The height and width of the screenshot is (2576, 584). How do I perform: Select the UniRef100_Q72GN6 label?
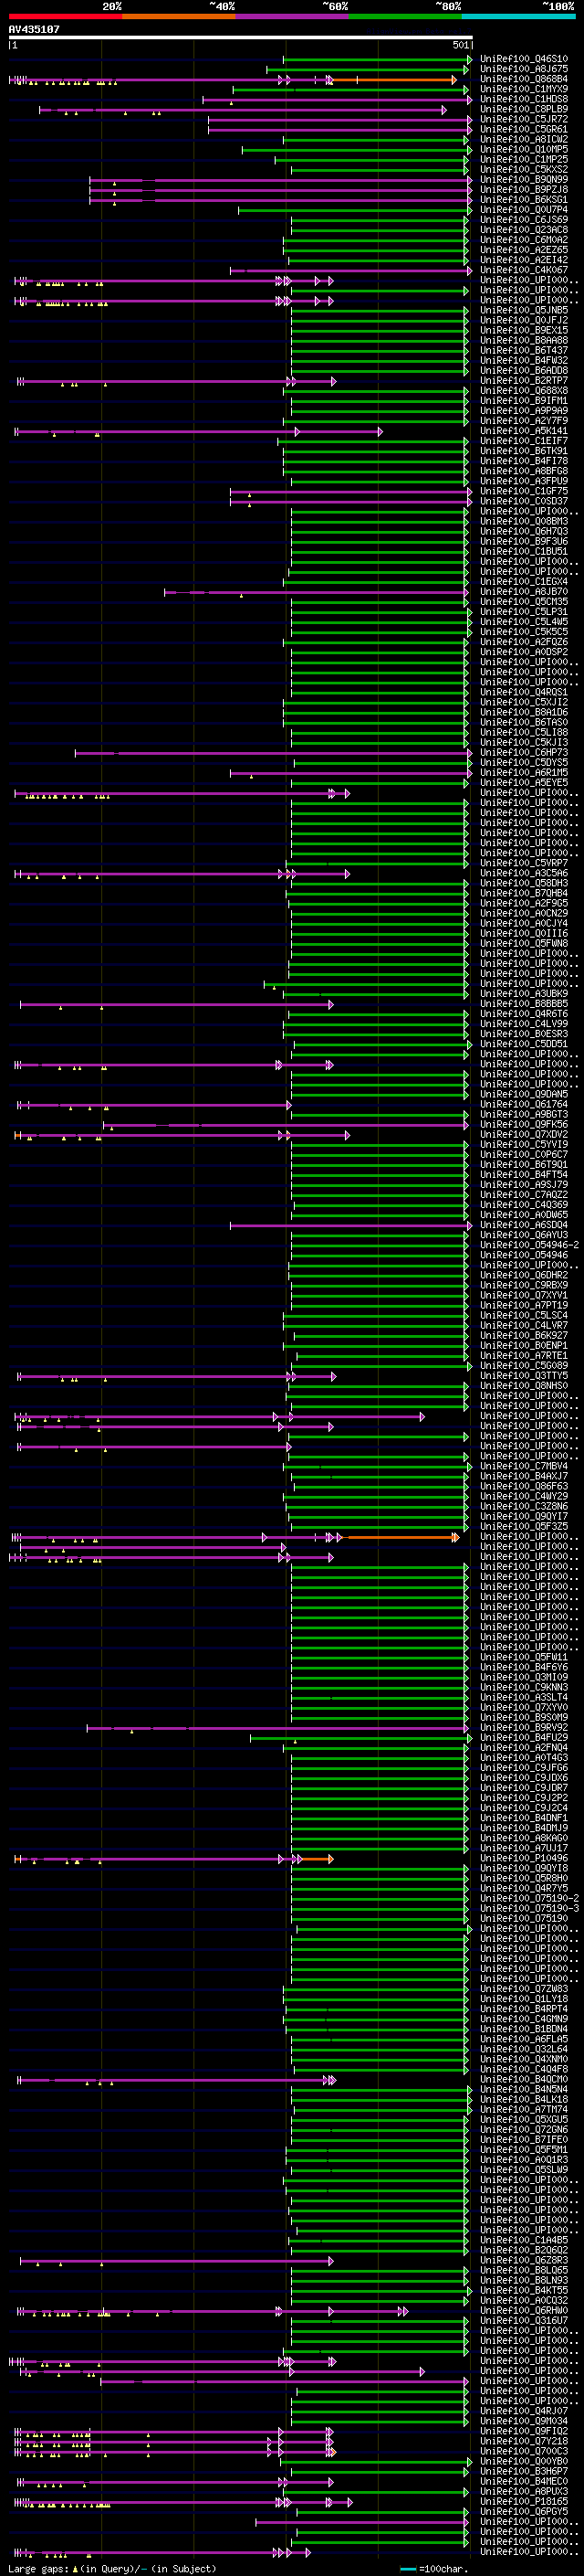coord(524,2129)
